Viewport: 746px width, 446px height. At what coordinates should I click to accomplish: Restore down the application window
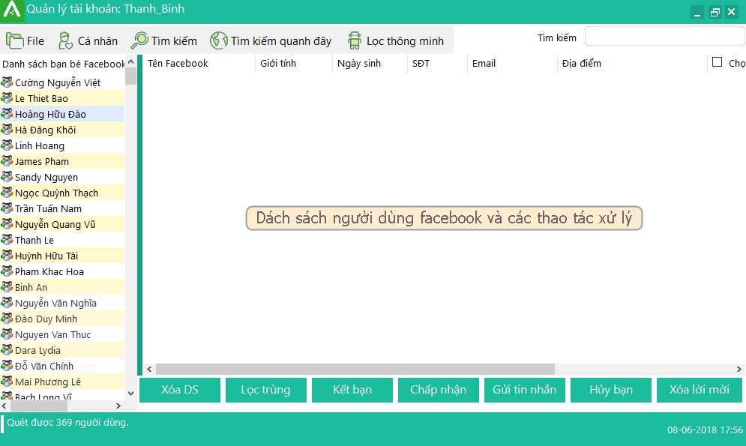pyautogui.click(x=715, y=12)
